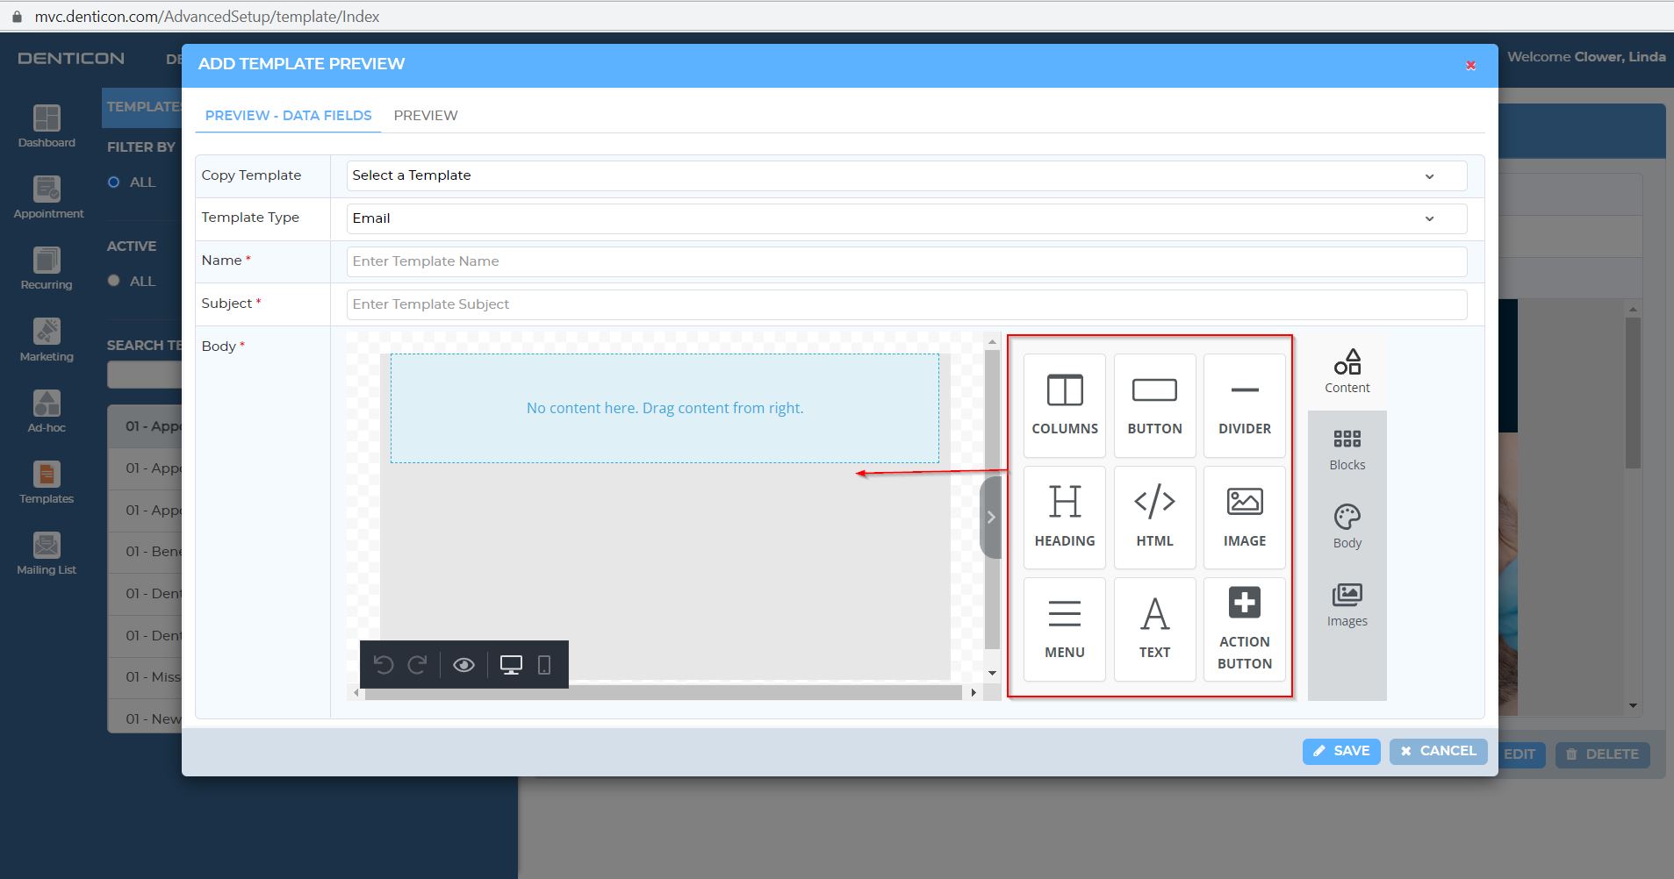Add an Action Button element

pos(1244,628)
